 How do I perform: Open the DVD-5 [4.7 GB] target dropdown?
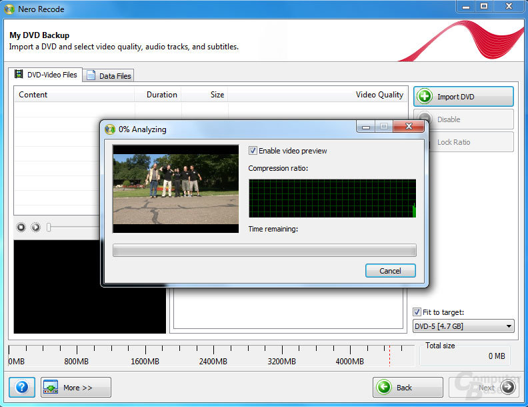tap(463, 326)
